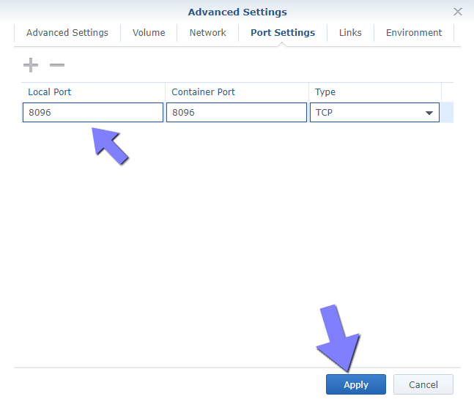The image size is (474, 399).
Task: Apply the port settings
Action: coord(356,384)
